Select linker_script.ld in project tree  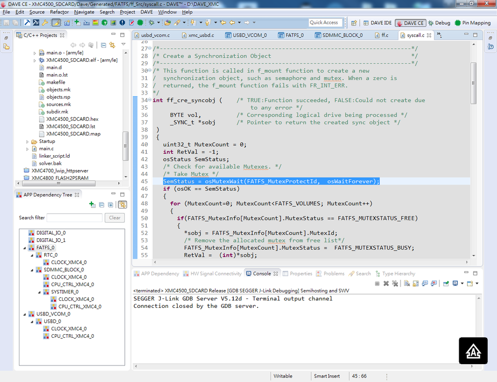(x=54, y=156)
